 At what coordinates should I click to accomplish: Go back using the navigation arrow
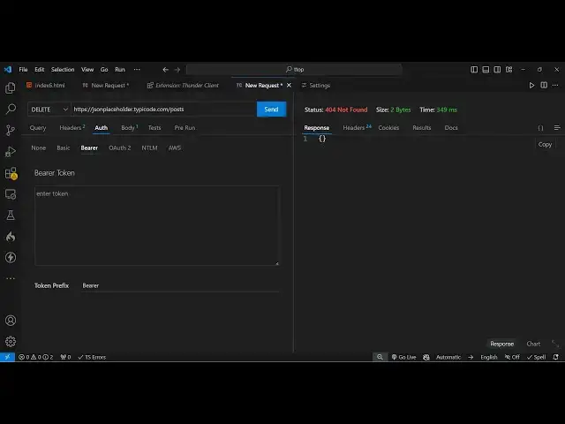(x=165, y=70)
